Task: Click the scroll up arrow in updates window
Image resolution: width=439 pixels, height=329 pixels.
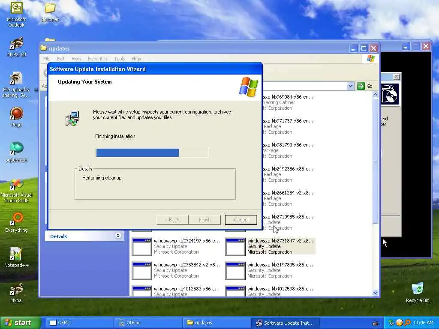Action: pos(375,95)
